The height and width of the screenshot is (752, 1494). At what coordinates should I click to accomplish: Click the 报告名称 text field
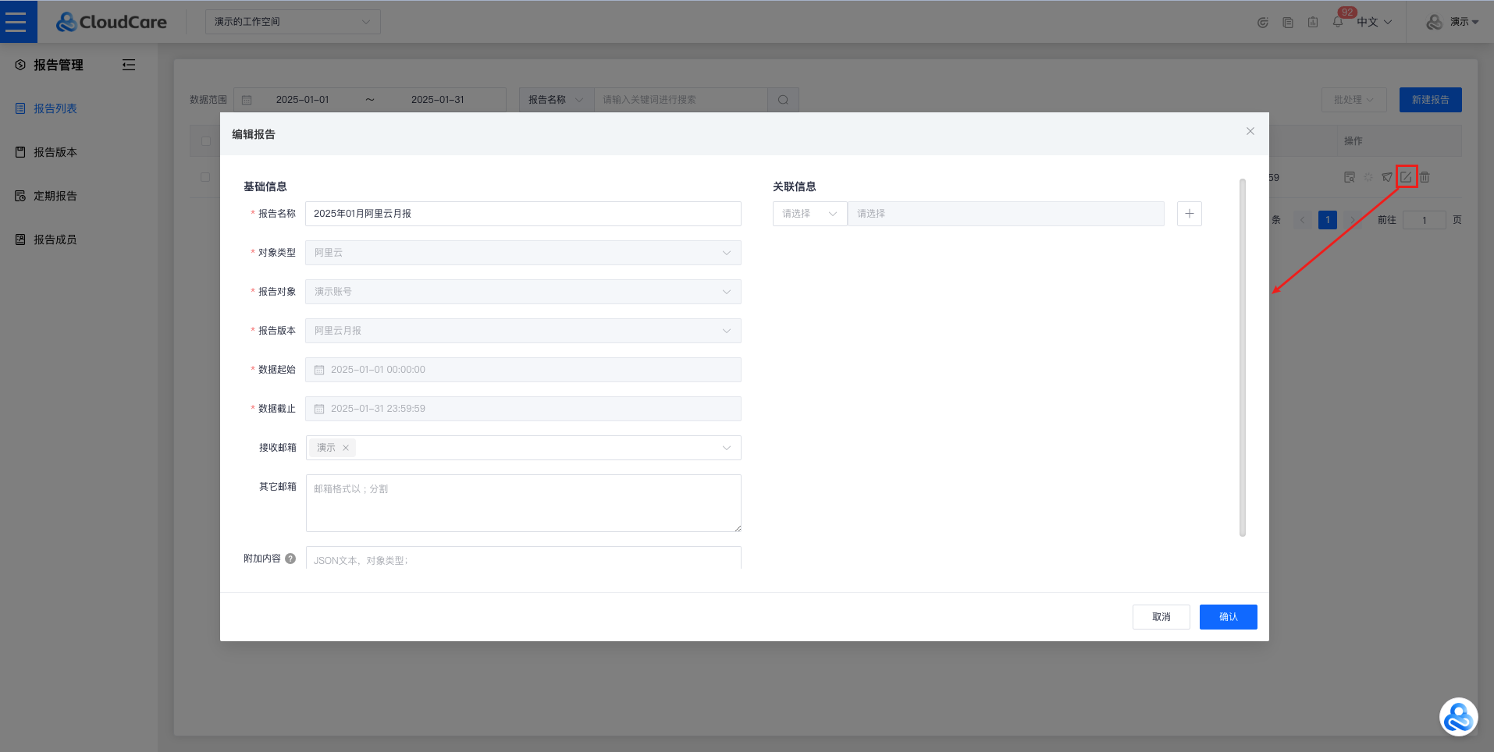coord(523,214)
